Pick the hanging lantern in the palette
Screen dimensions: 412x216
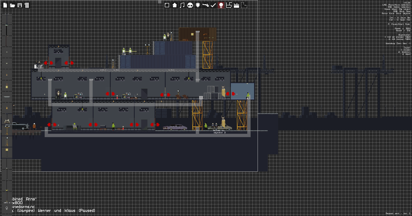[x=7, y=86]
